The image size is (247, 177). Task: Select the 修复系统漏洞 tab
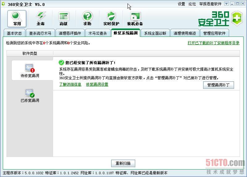126,33
